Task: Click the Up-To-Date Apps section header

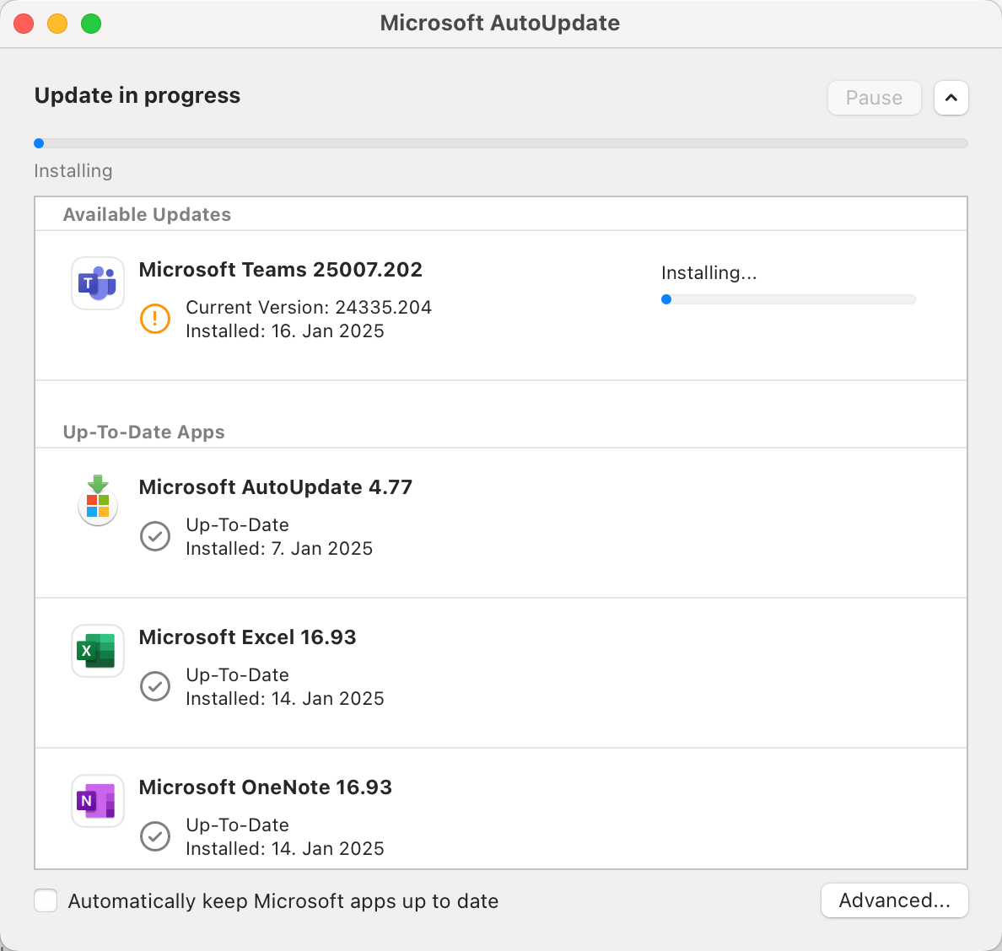Action: click(143, 432)
